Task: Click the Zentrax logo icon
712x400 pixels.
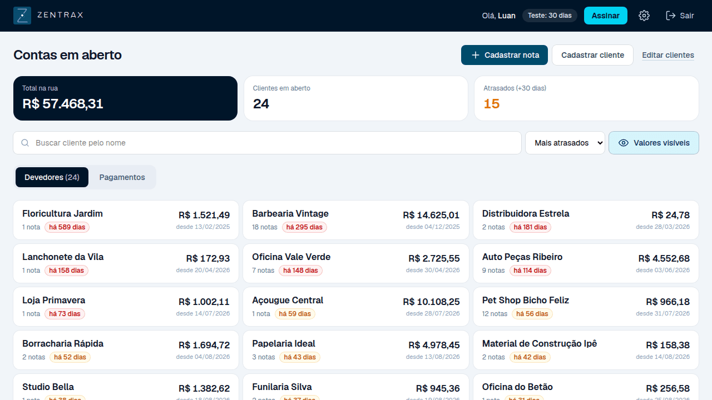Action: point(22,16)
